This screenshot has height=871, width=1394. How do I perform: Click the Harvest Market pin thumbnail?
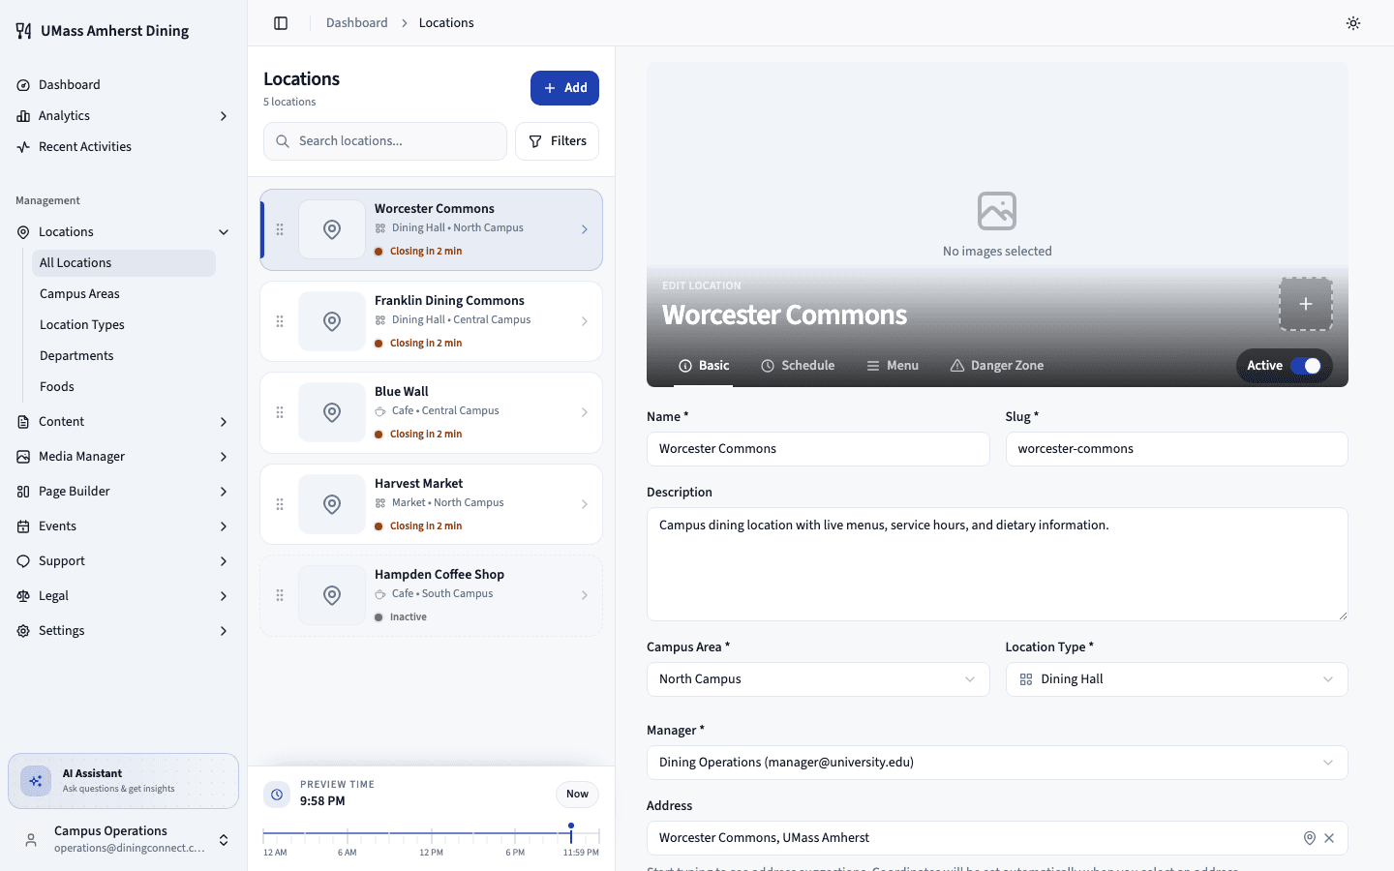[x=332, y=504]
